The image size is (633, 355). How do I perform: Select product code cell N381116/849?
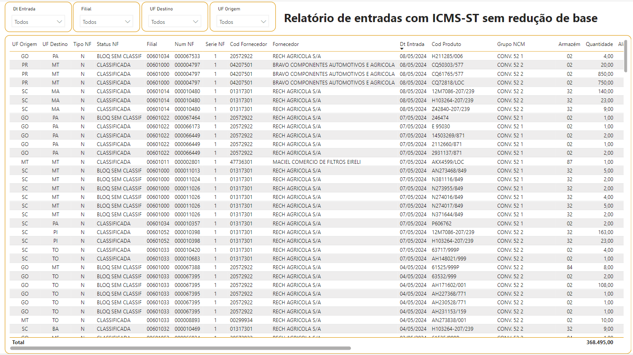pyautogui.click(x=447, y=179)
